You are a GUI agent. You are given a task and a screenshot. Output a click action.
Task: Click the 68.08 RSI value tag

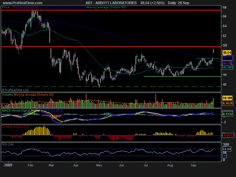(227, 149)
